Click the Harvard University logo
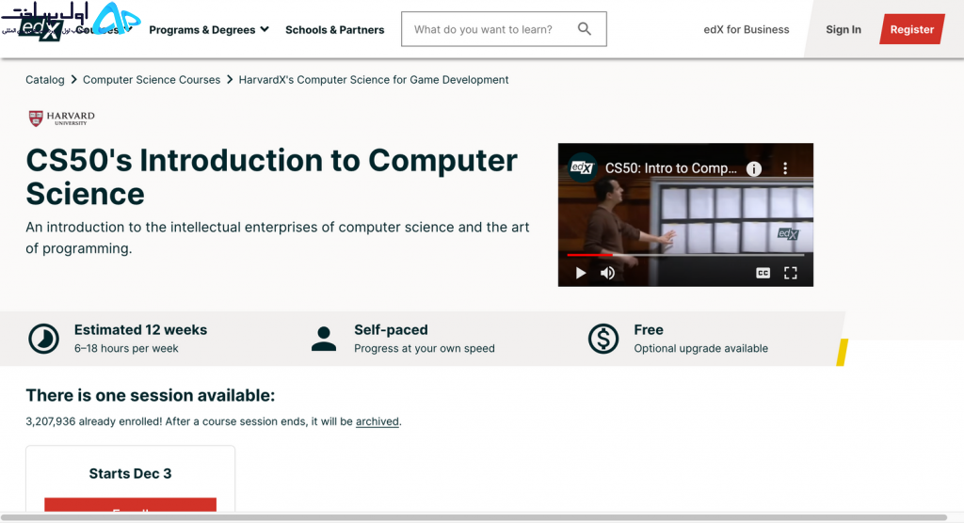 pos(62,118)
